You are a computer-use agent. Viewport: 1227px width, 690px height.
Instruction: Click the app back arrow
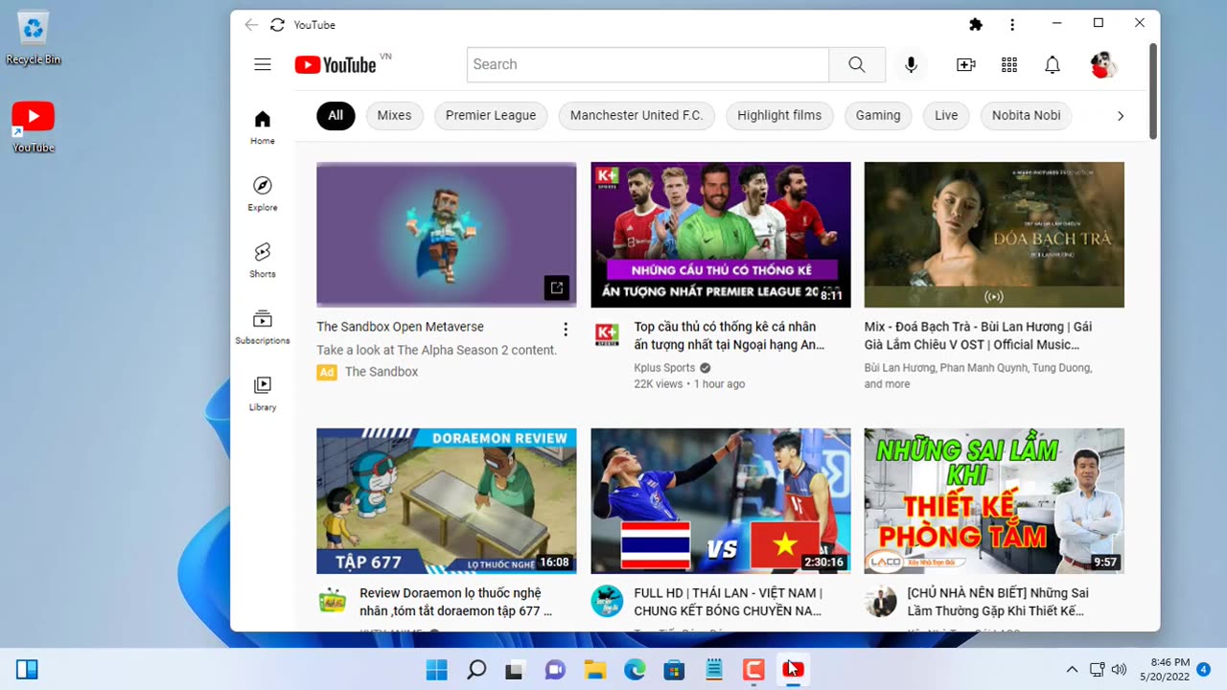tap(251, 25)
